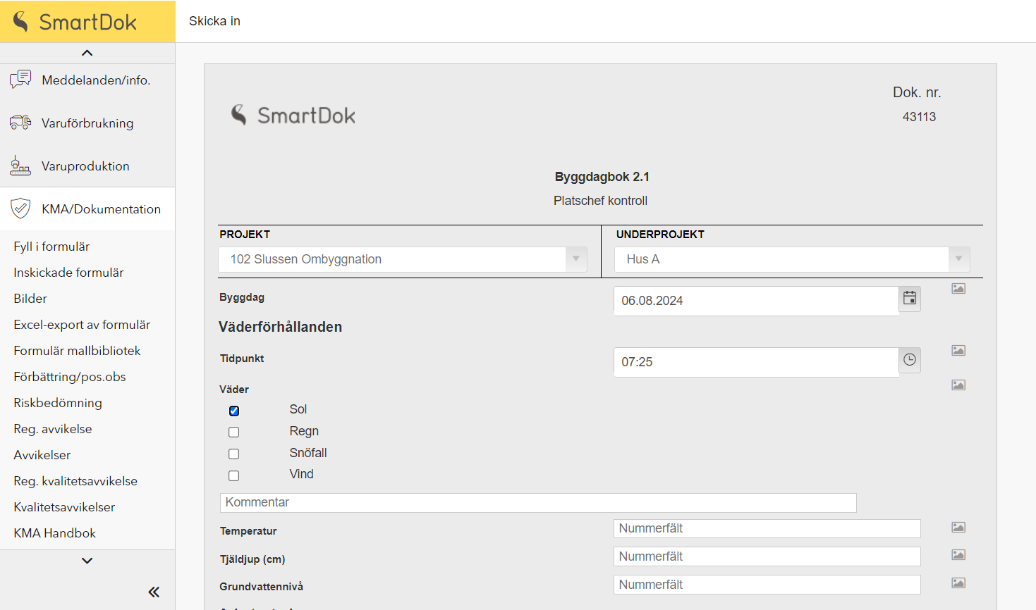Image resolution: width=1036 pixels, height=610 pixels.
Task: Uncheck the Sol weather checkbox
Action: 234,411
